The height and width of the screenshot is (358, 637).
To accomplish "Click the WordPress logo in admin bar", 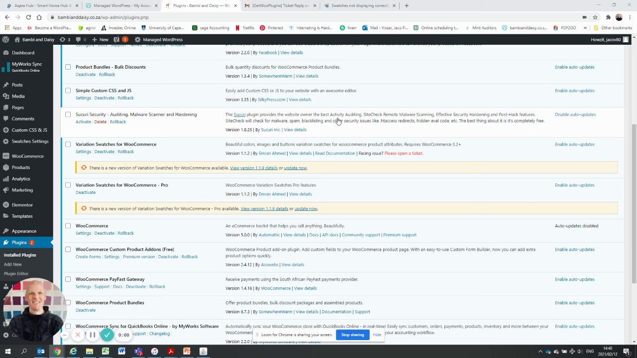I will [x=5, y=39].
